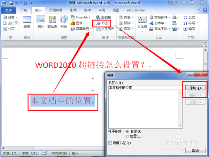Check the Hidden bookmarks (隐藏书签) checkbox

(110, 143)
